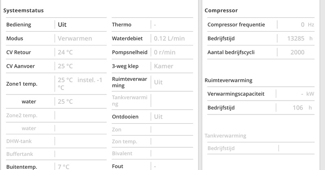Screen dimensions: 325x170
Task: Click the Waterdebiet value 0.12 L/min
Action: point(170,39)
